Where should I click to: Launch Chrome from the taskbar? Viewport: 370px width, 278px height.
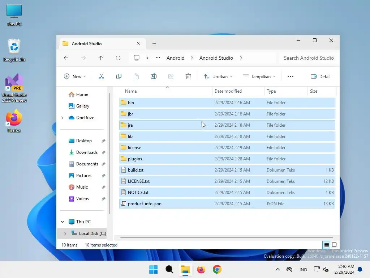click(217, 269)
